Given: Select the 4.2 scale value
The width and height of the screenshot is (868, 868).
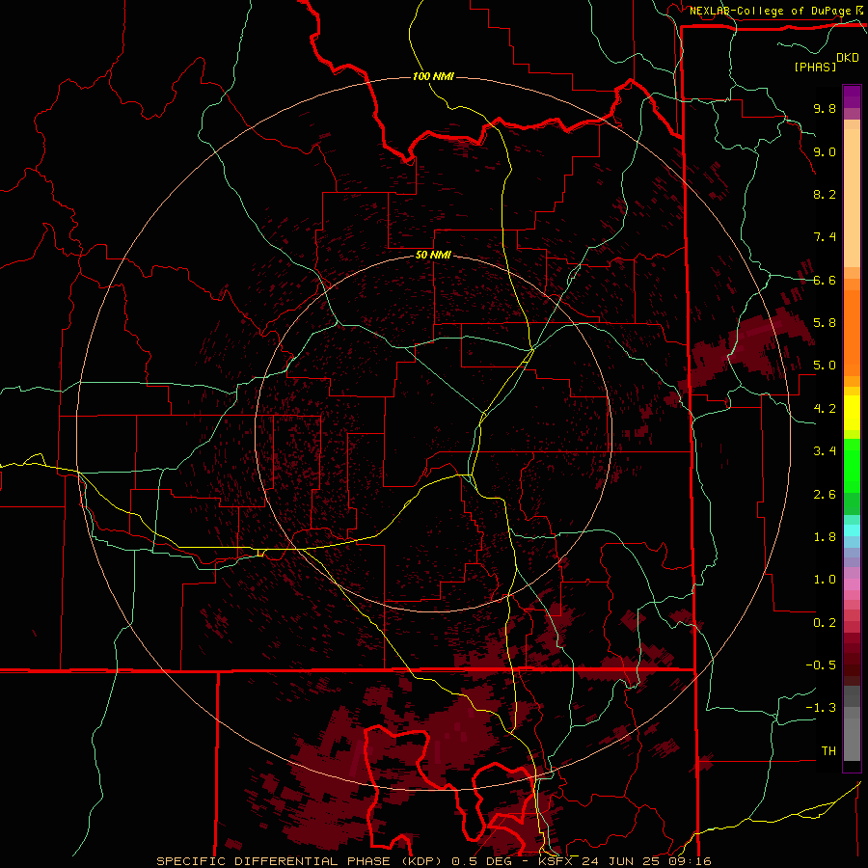Looking at the screenshot, I should point(825,409).
